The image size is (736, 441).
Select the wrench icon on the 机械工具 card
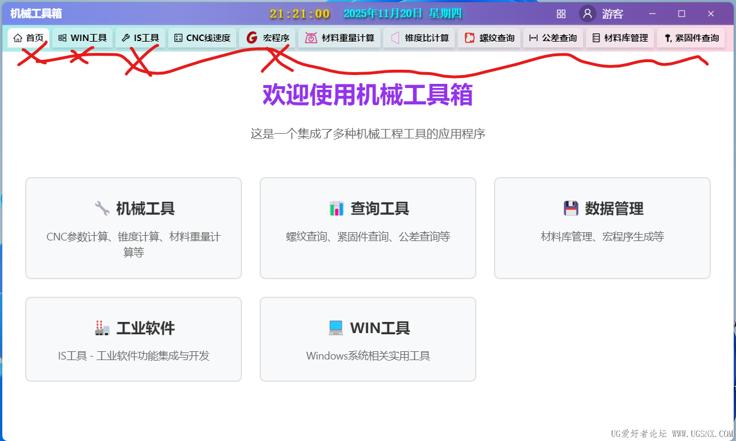tap(102, 207)
